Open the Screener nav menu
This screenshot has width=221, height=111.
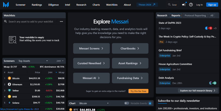(20, 5)
